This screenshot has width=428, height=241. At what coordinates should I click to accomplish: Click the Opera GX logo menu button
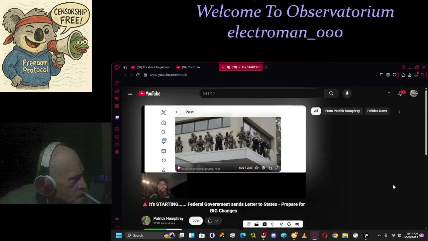click(x=117, y=67)
